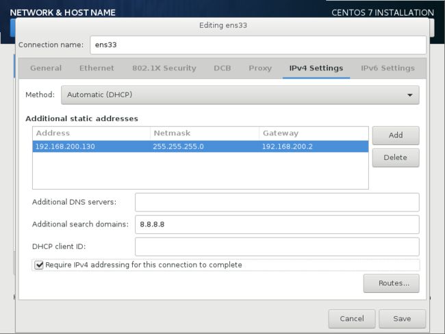This screenshot has width=445, height=334.
Task: Click the Additional search domains field
Action: coord(277,224)
